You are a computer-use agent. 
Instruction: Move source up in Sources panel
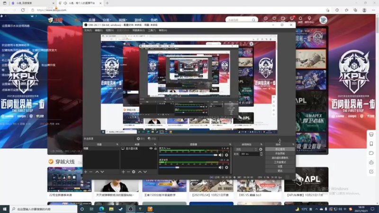click(x=140, y=172)
